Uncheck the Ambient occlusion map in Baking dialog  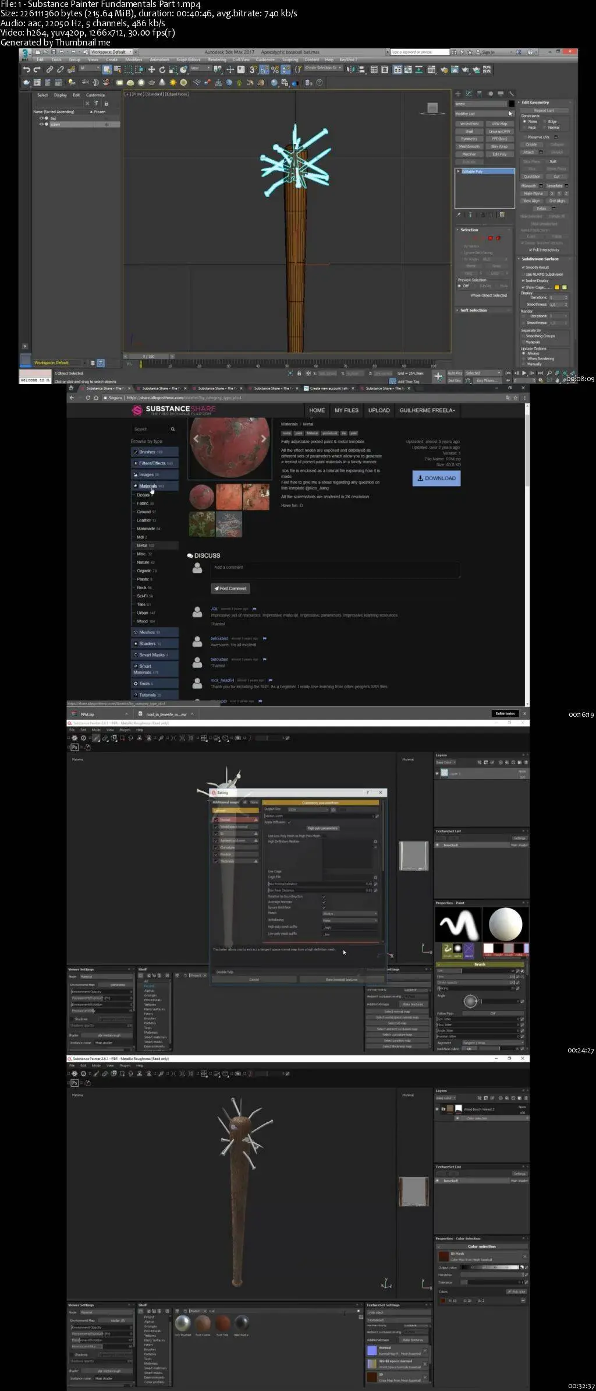(216, 840)
